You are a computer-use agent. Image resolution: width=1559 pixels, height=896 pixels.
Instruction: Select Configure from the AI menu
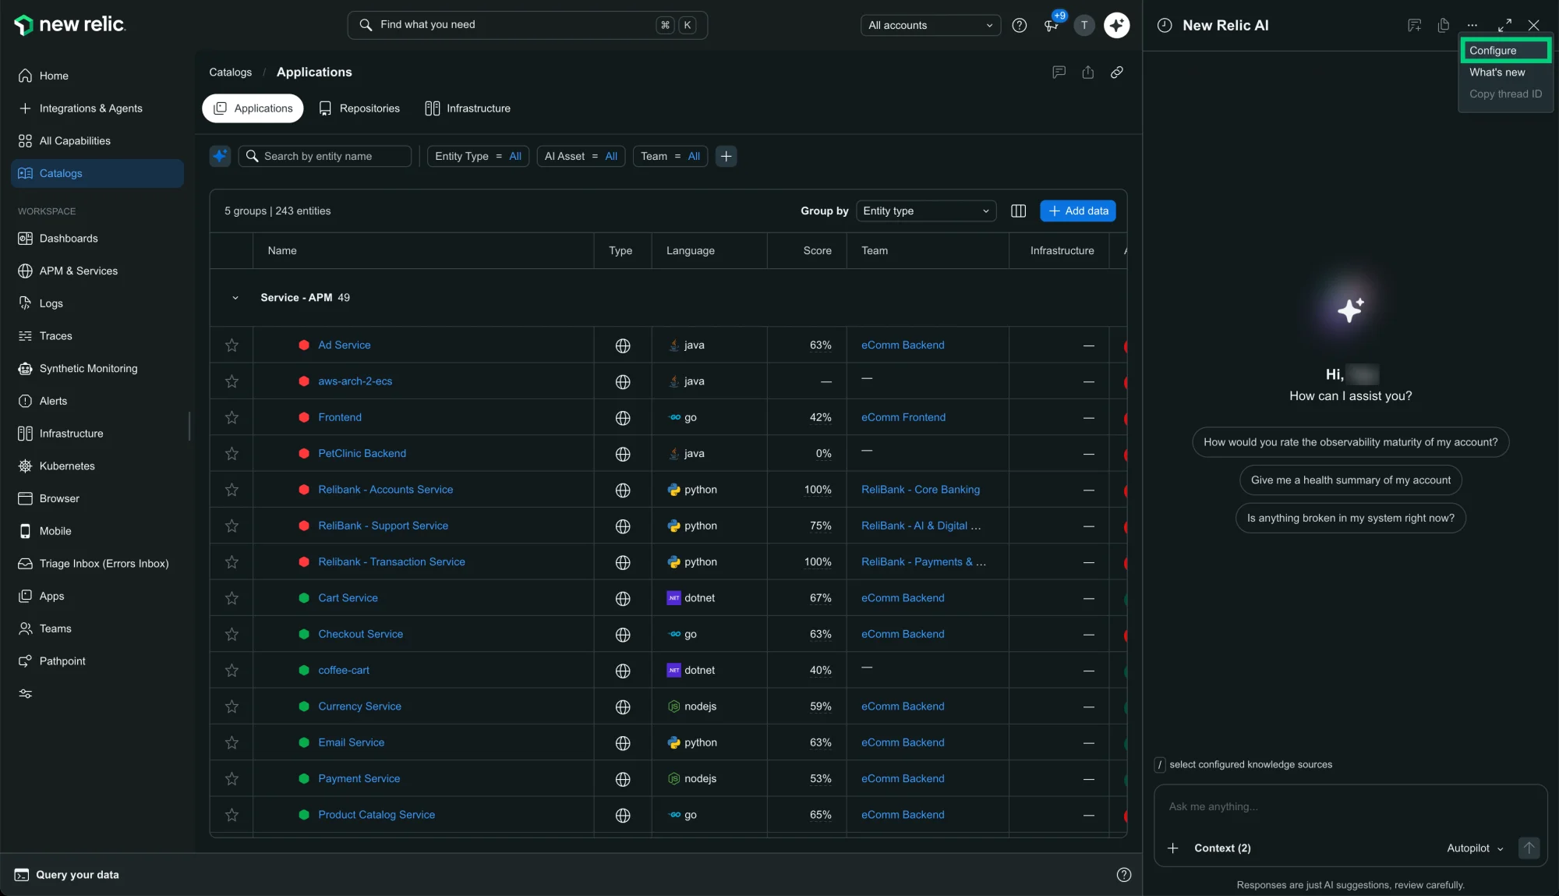[x=1504, y=50]
